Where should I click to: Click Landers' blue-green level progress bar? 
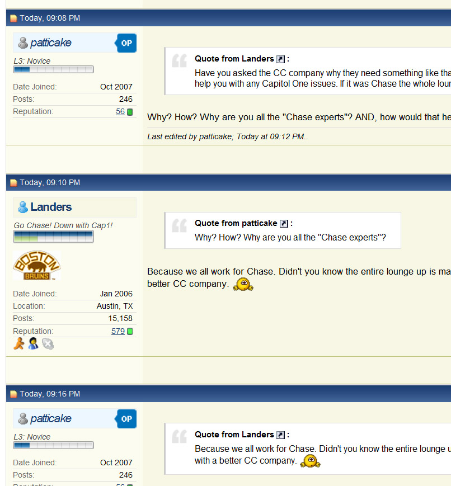[53, 237]
